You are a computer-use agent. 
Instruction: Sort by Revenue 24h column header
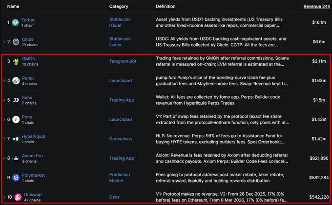(x=316, y=6)
